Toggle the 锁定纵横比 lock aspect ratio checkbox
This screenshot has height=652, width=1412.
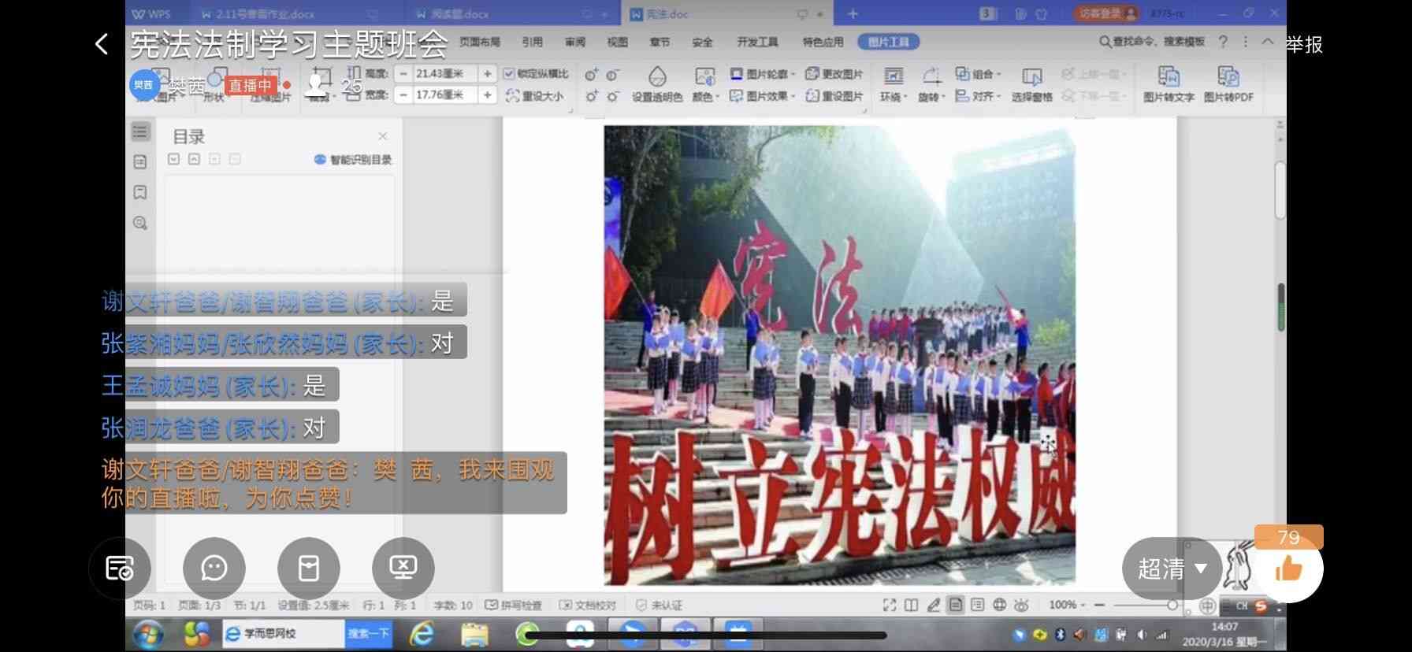pos(509,74)
